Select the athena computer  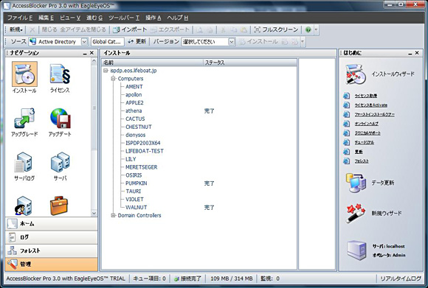[x=134, y=111]
